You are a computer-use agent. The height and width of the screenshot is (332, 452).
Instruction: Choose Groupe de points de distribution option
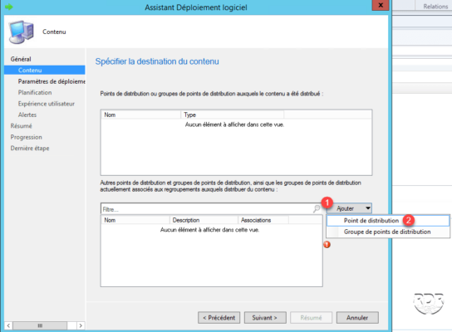(x=388, y=232)
